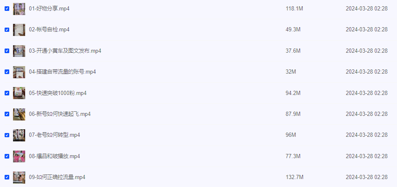Toggle checkbox for 07-老号如何转型.mp4
This screenshot has height=187, width=397.
7,135
